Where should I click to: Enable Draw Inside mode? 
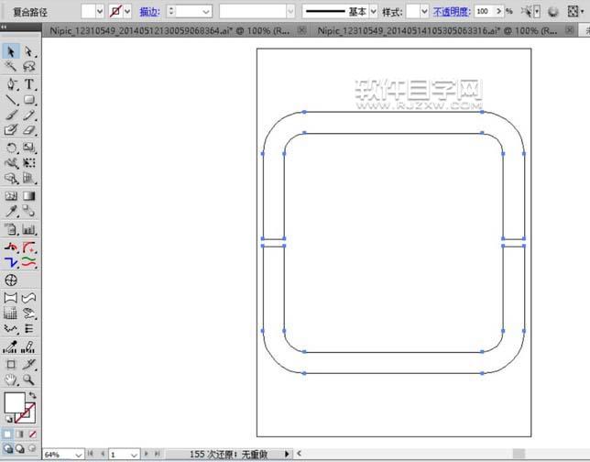tap(32, 448)
